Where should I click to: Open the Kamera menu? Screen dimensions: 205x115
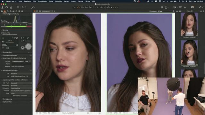click(x=67, y=1)
